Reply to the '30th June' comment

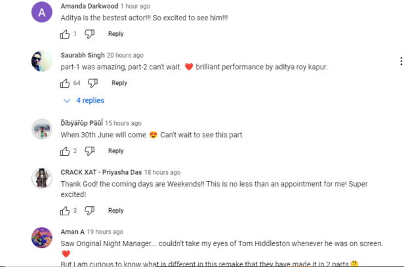[x=115, y=151]
